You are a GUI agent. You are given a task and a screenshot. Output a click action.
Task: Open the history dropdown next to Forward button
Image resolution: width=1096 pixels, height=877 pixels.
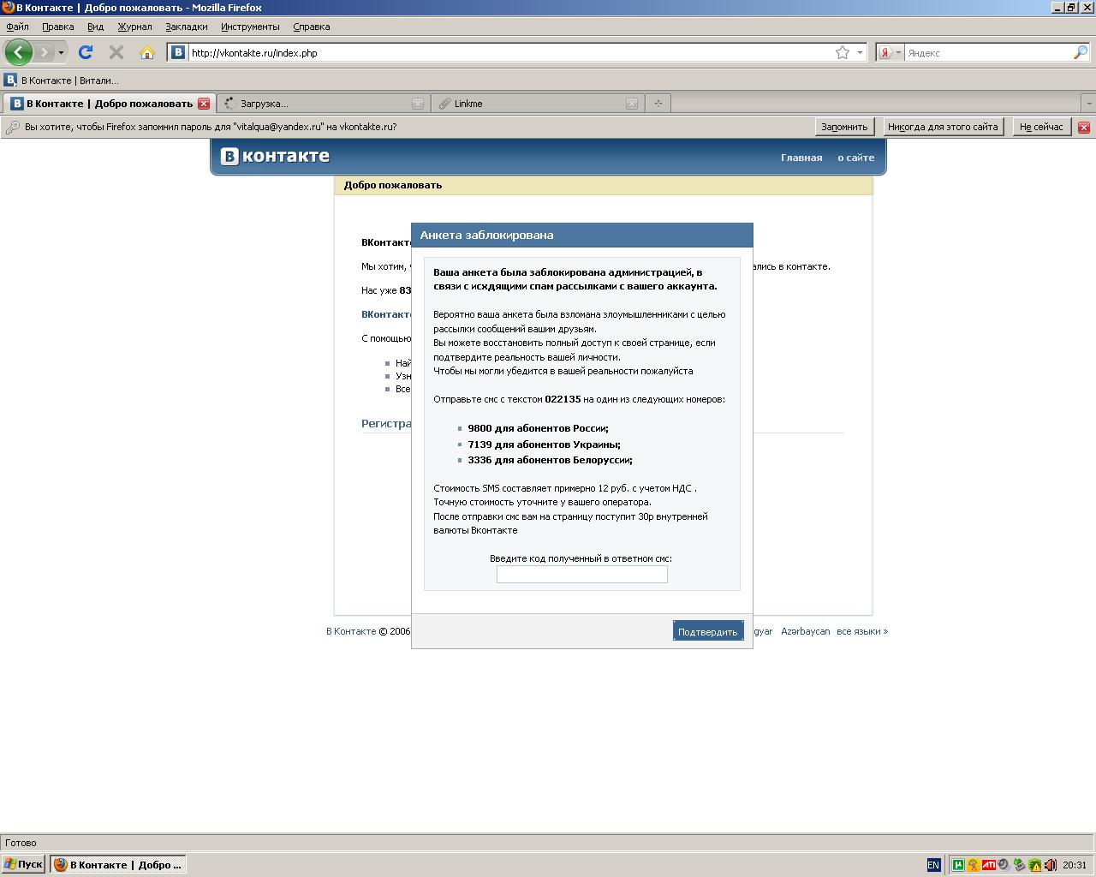point(61,52)
